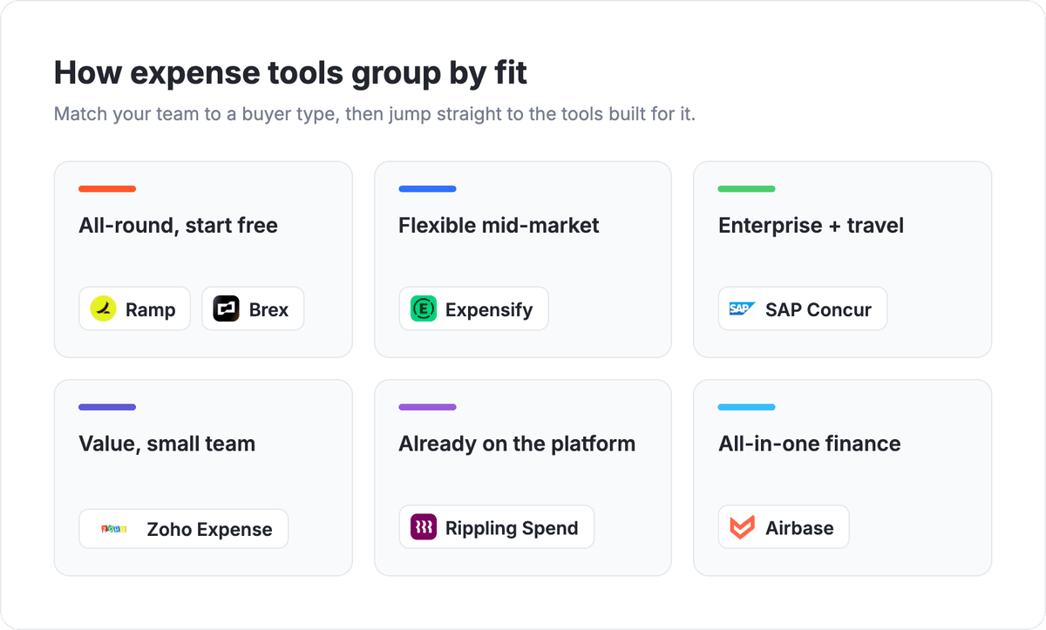The width and height of the screenshot is (1046, 630).
Task: Go to the Zoho Expense chip
Action: point(184,529)
